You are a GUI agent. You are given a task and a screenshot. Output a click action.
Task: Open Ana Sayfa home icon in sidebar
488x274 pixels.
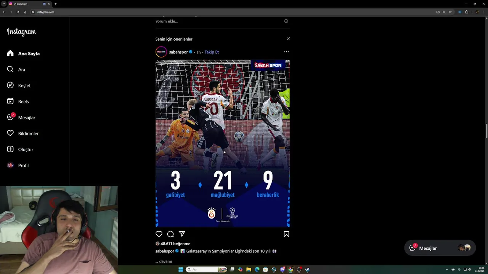(10, 54)
